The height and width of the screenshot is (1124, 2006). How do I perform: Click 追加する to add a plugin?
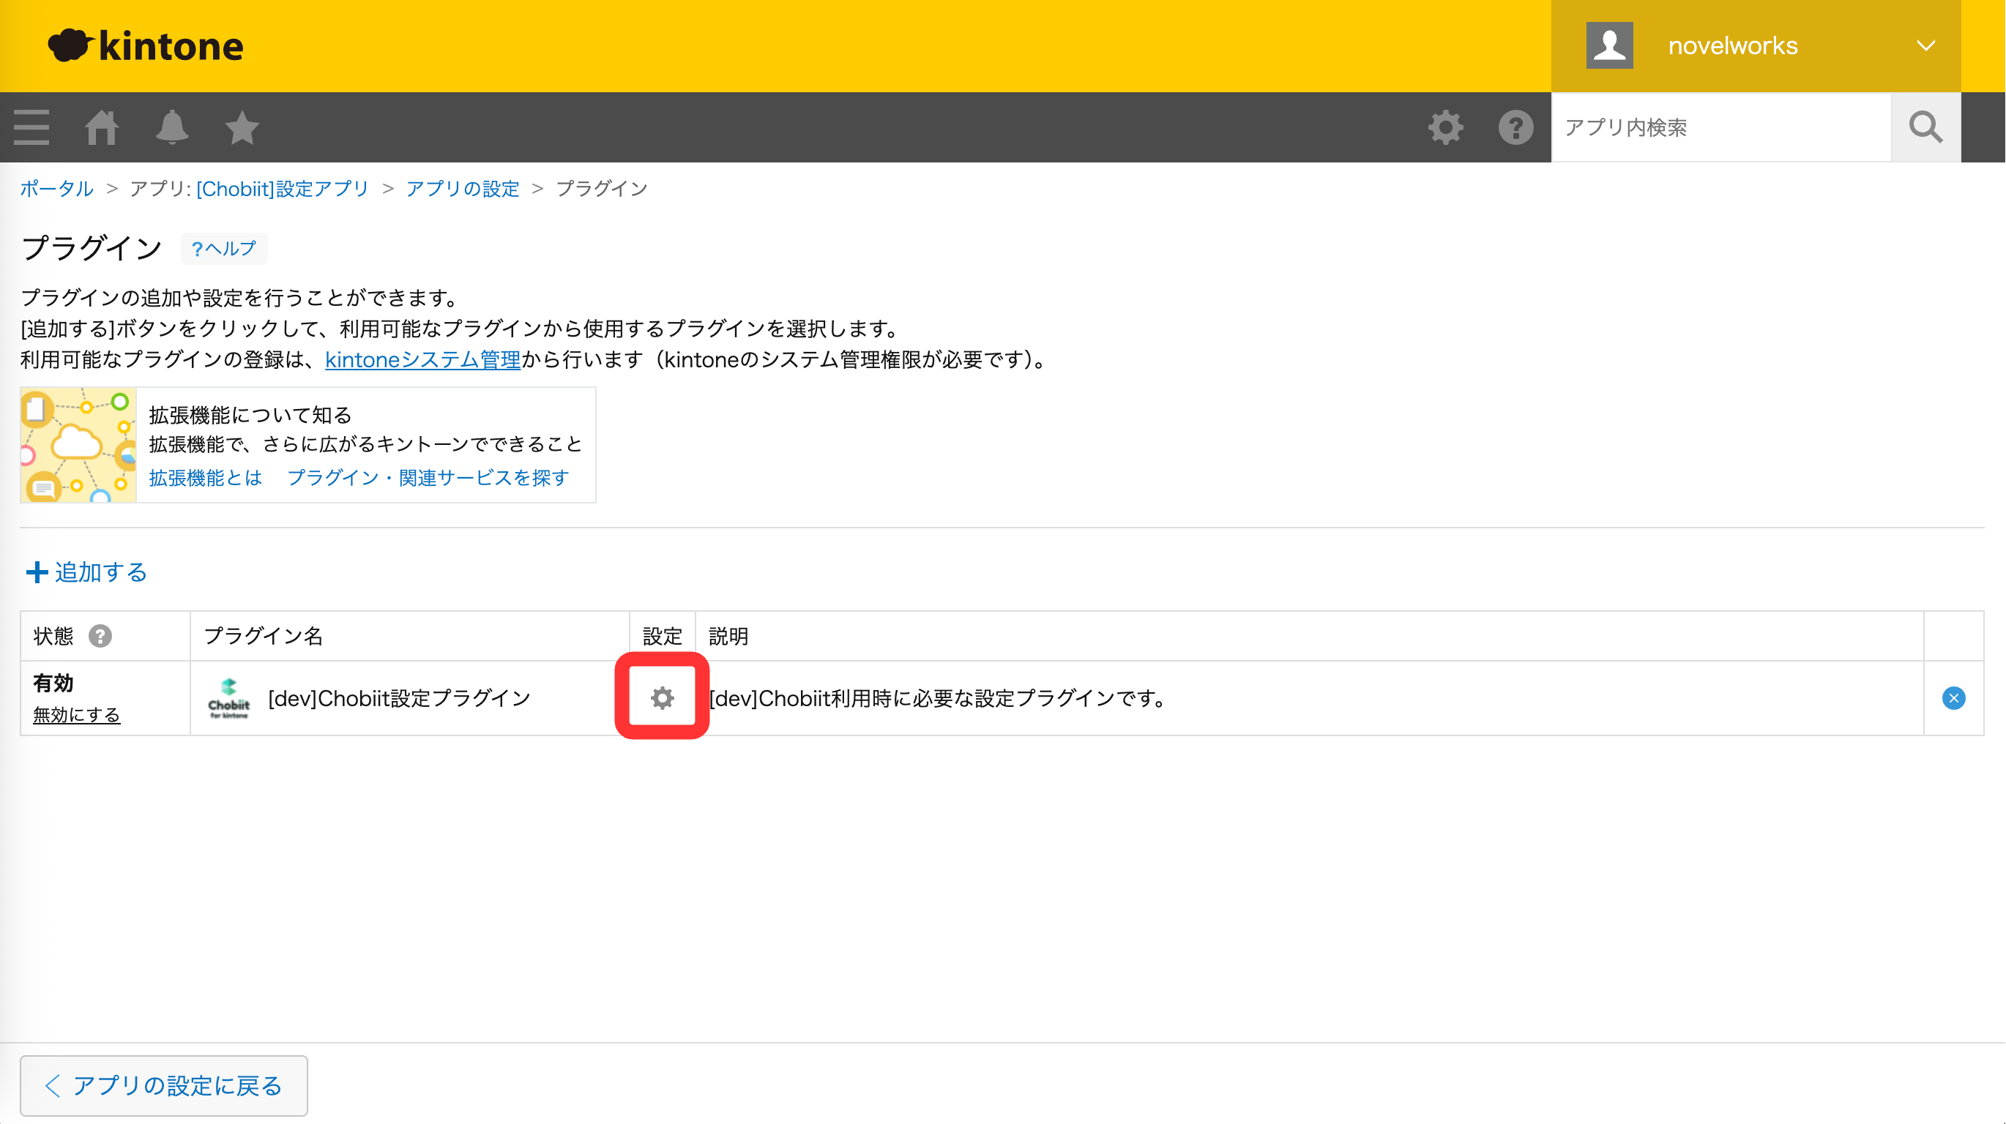click(x=86, y=572)
